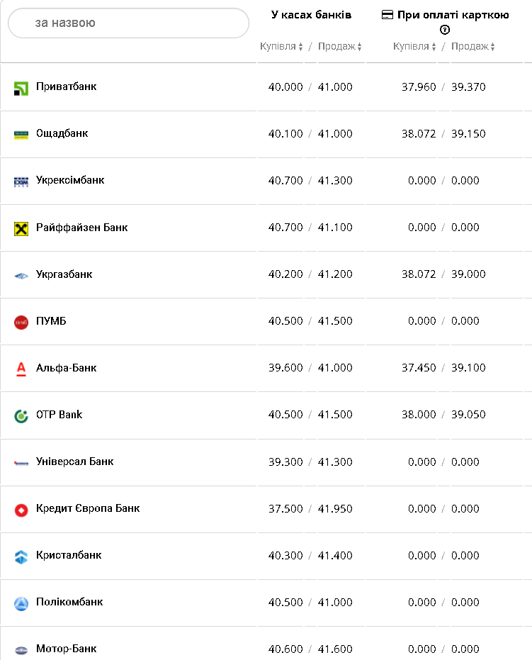Click the ПУМБ red logo icon
The width and height of the screenshot is (532, 660).
point(21,323)
